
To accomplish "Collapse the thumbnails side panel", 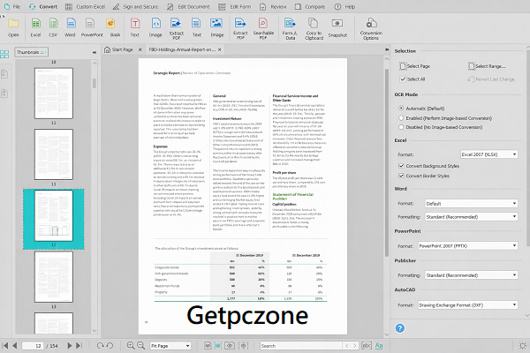I will [95, 52].
